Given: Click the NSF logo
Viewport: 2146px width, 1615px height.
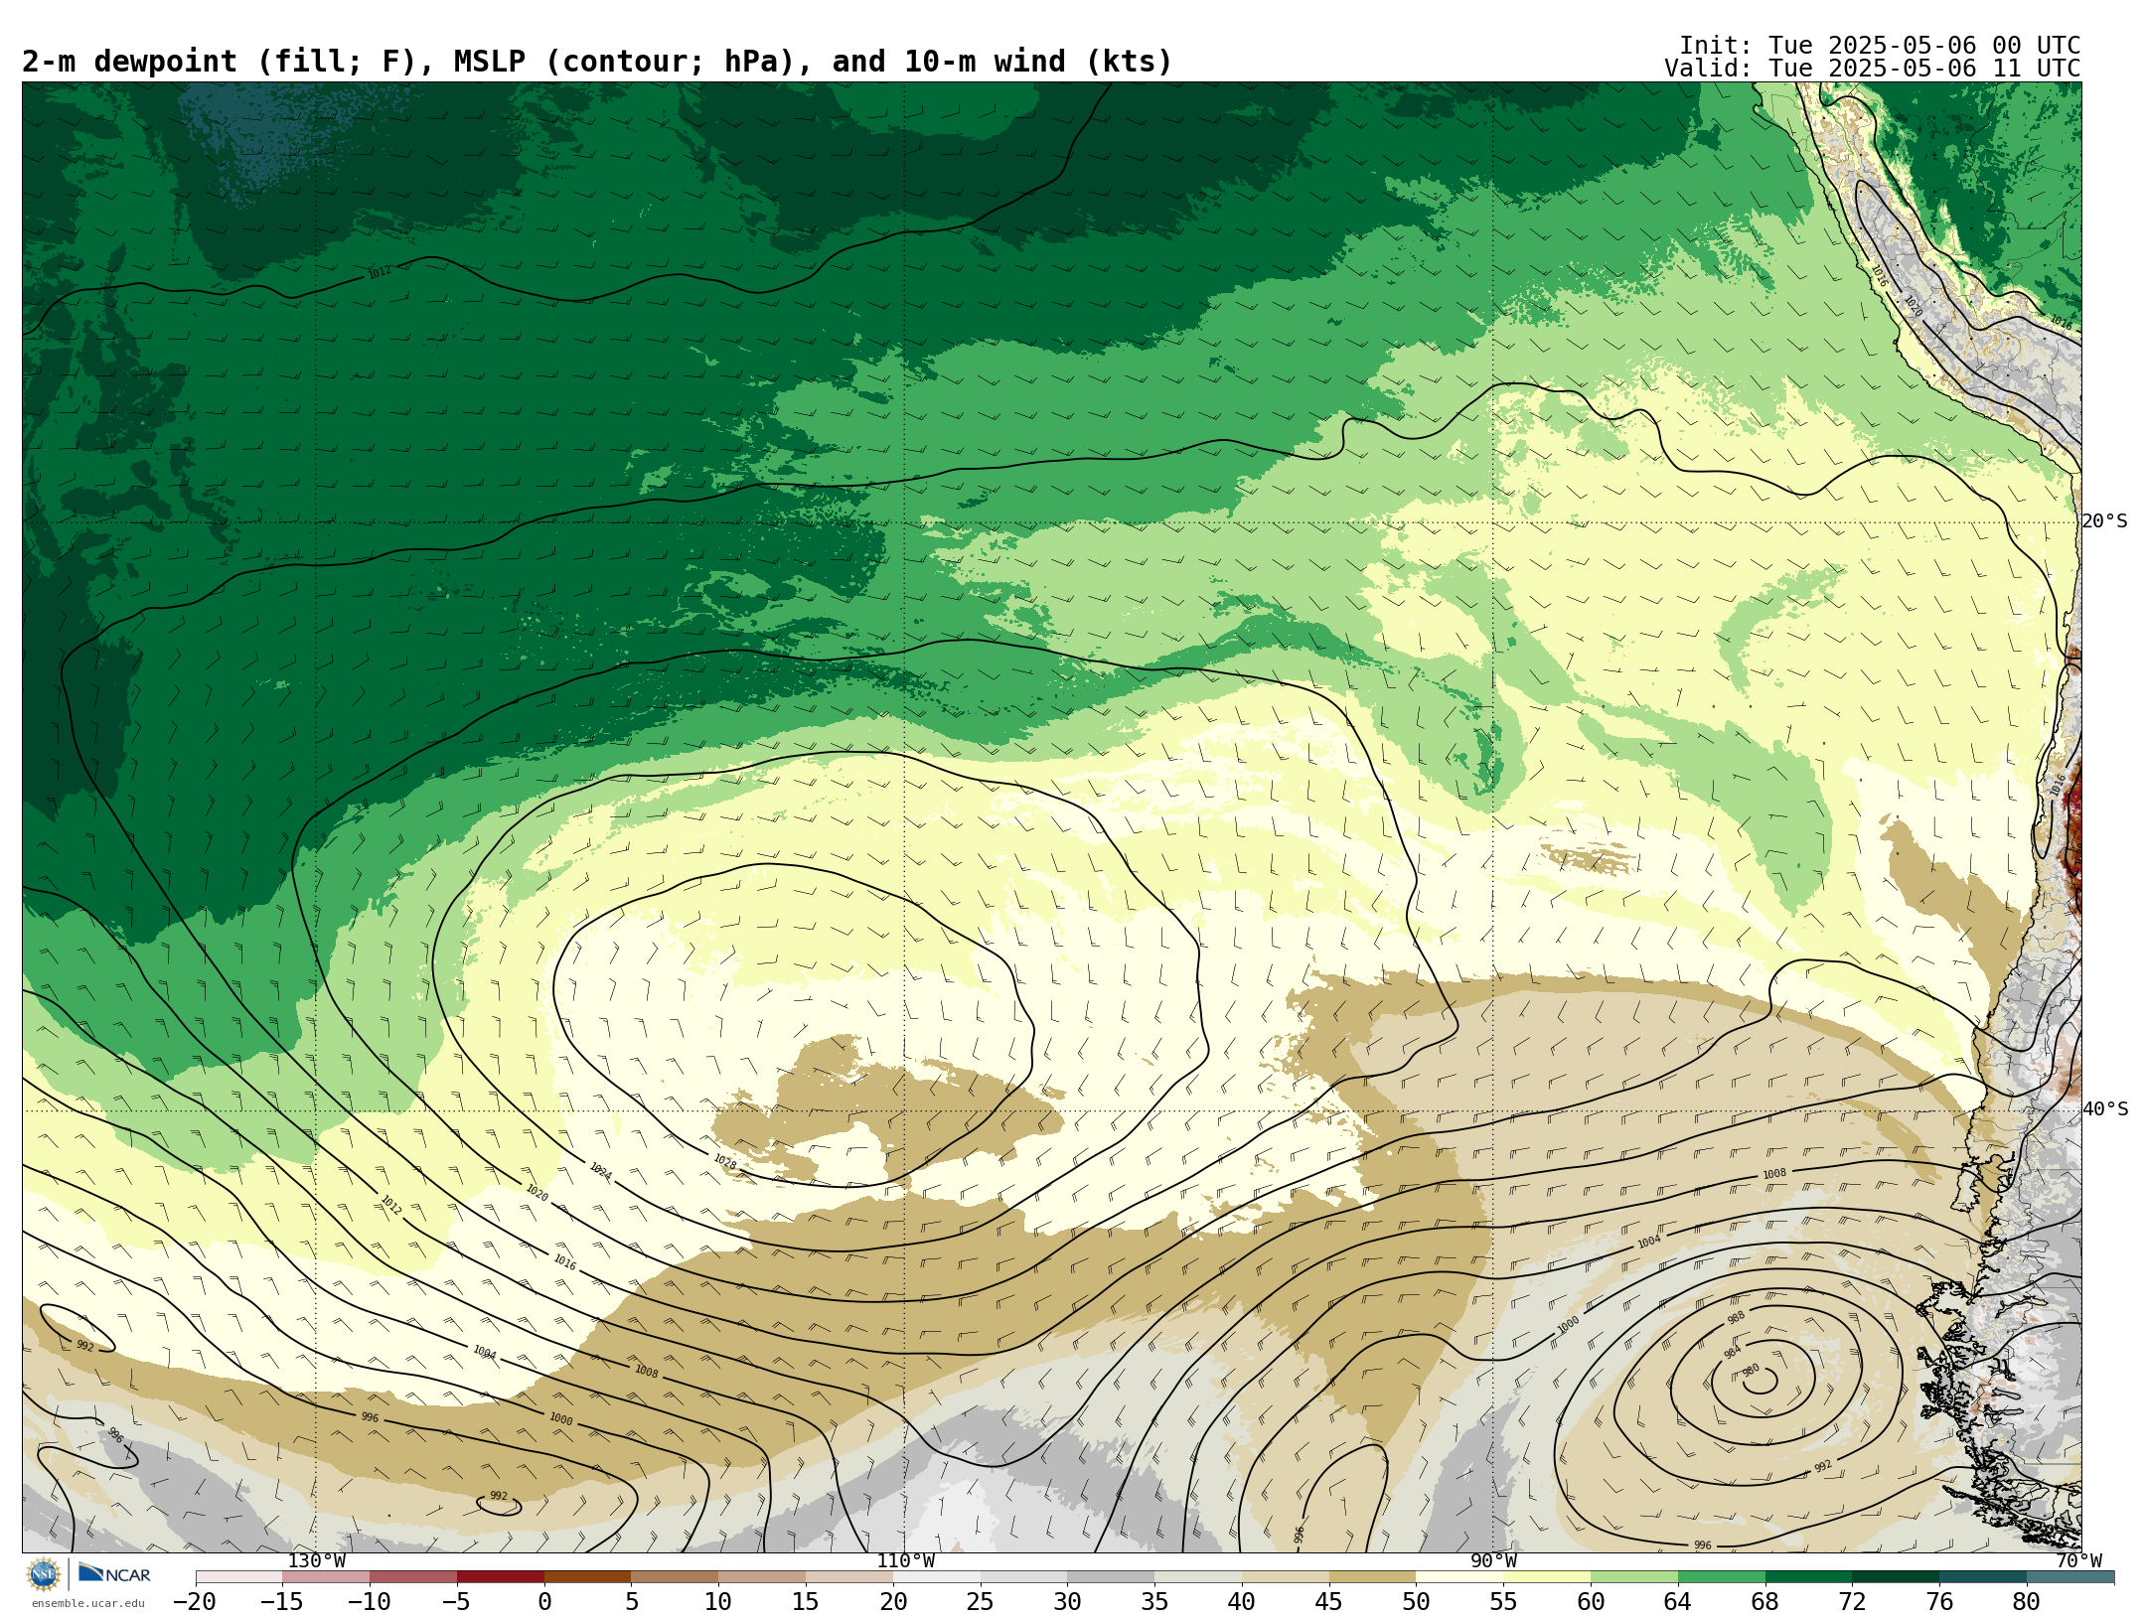Looking at the screenshot, I should [44, 1573].
